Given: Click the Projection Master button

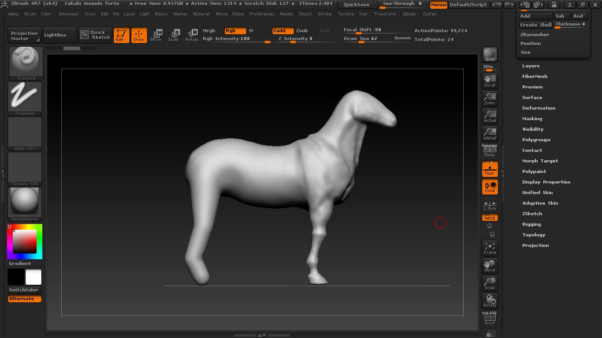Looking at the screenshot, I should pos(25,36).
